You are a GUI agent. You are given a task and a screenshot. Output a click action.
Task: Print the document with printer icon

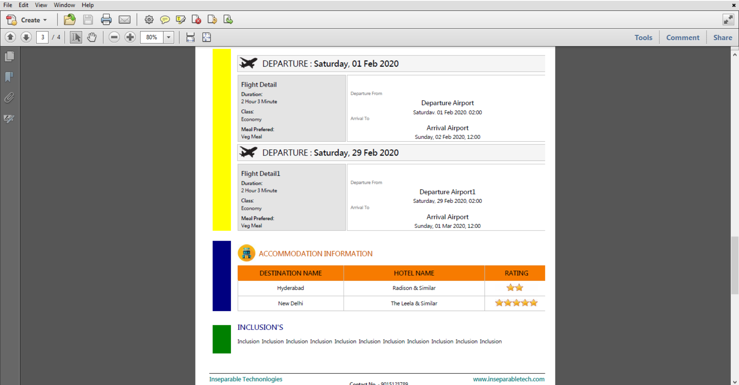[106, 20]
